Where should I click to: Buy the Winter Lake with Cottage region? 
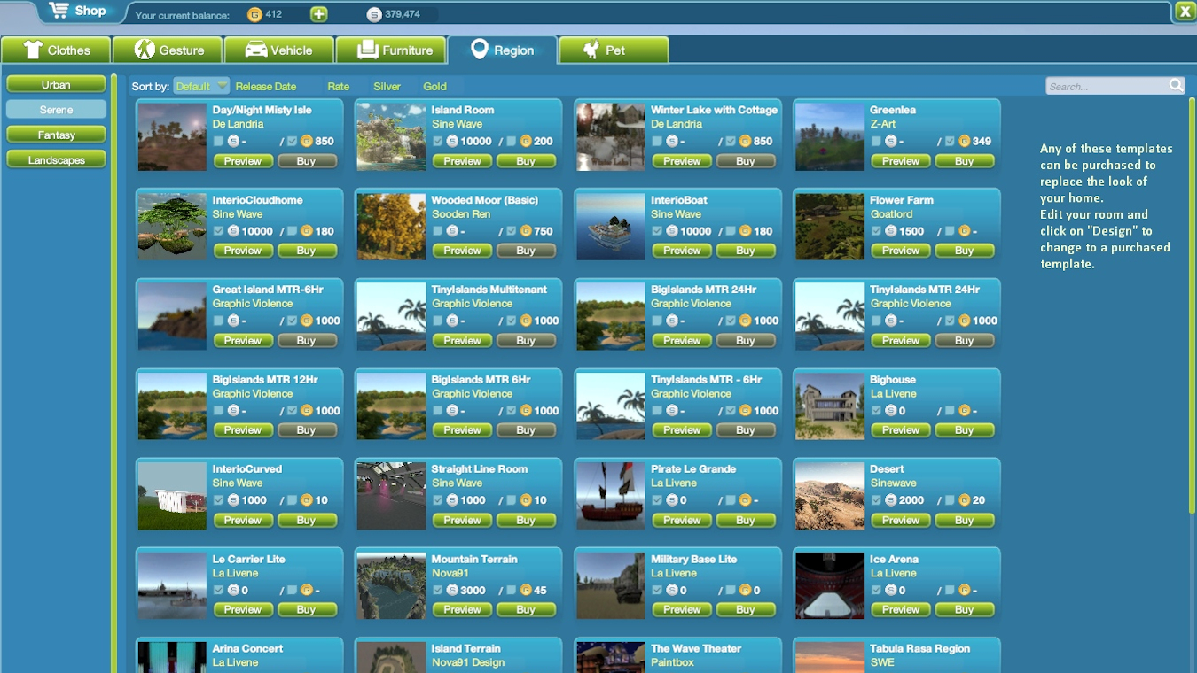[745, 161]
